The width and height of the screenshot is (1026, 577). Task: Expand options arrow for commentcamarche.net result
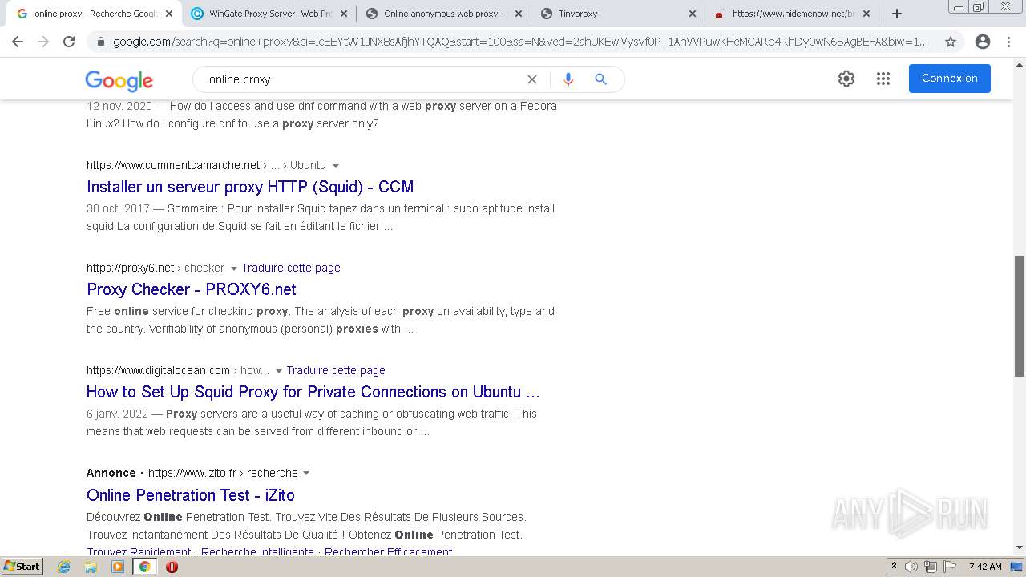(x=336, y=166)
